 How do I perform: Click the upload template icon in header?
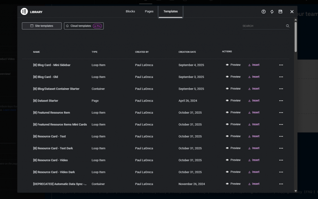[264, 12]
